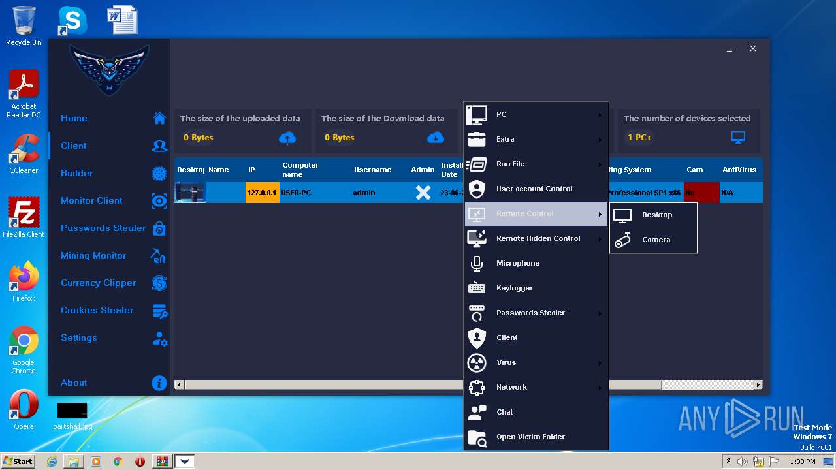This screenshot has height=470, width=836.
Task: Expand the Passwords Stealer submenu arrow
Action: tap(600, 313)
